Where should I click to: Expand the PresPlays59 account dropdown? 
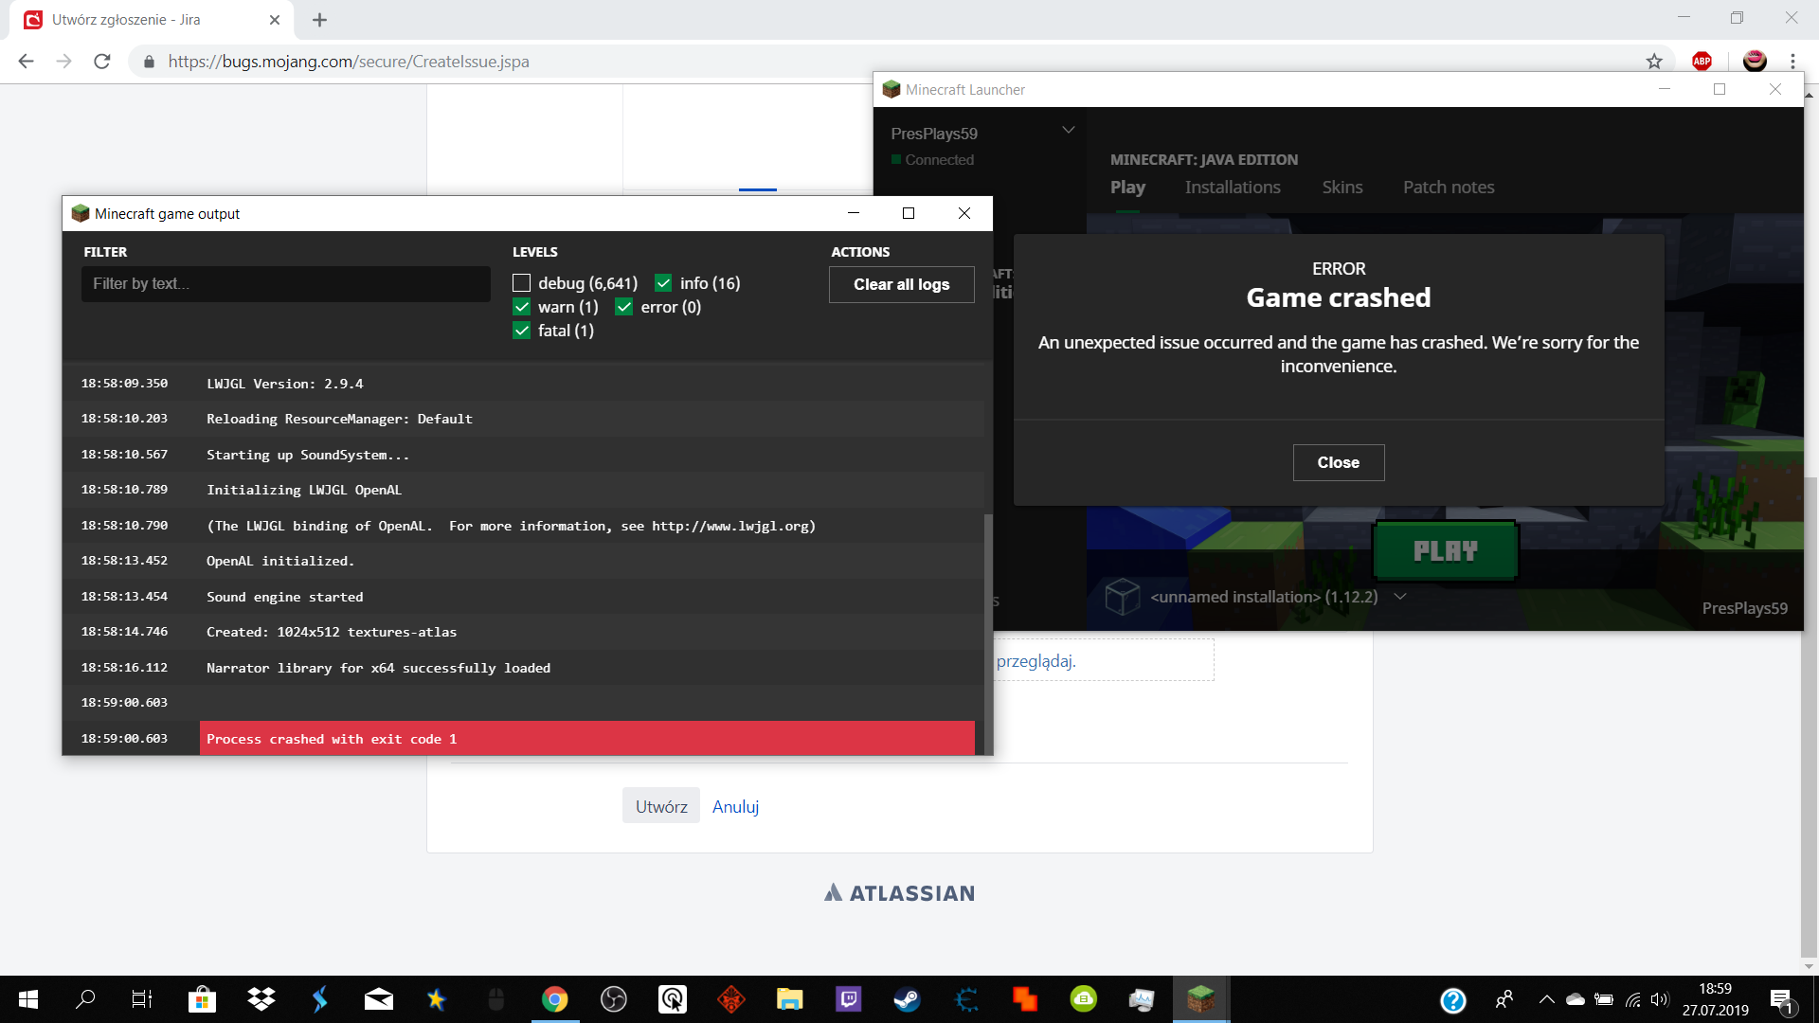tap(1068, 131)
